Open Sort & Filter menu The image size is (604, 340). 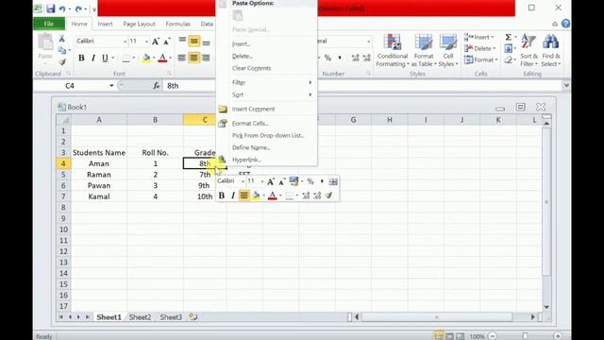[x=528, y=51]
